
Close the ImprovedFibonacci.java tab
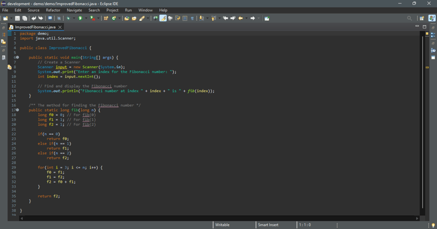60,27
